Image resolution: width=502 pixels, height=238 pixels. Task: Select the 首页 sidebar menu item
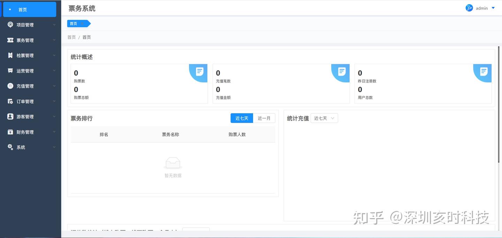click(x=30, y=9)
